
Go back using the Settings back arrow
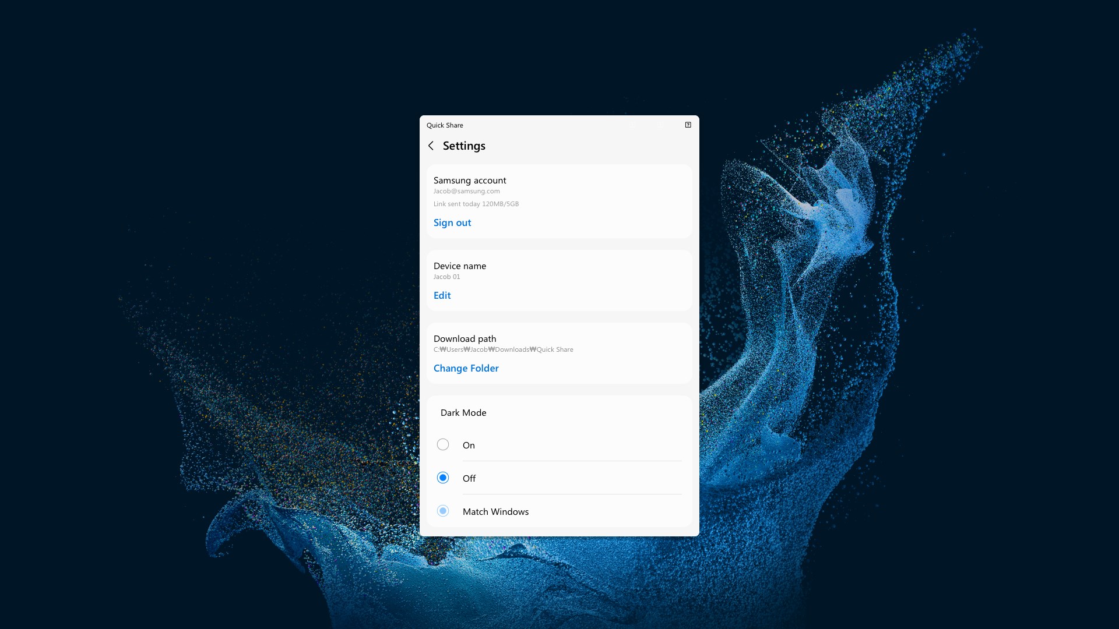pyautogui.click(x=431, y=146)
